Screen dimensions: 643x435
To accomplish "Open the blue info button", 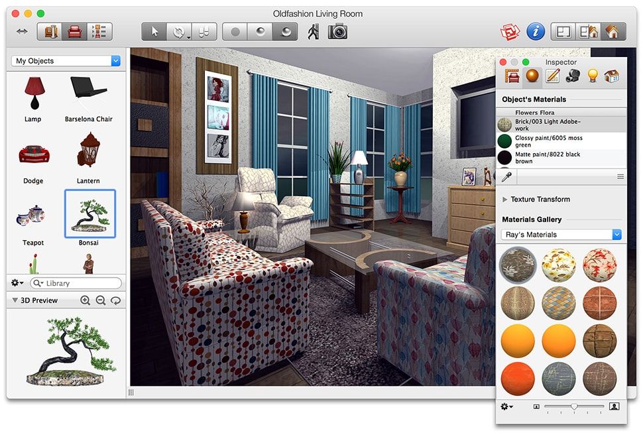I will point(535,31).
